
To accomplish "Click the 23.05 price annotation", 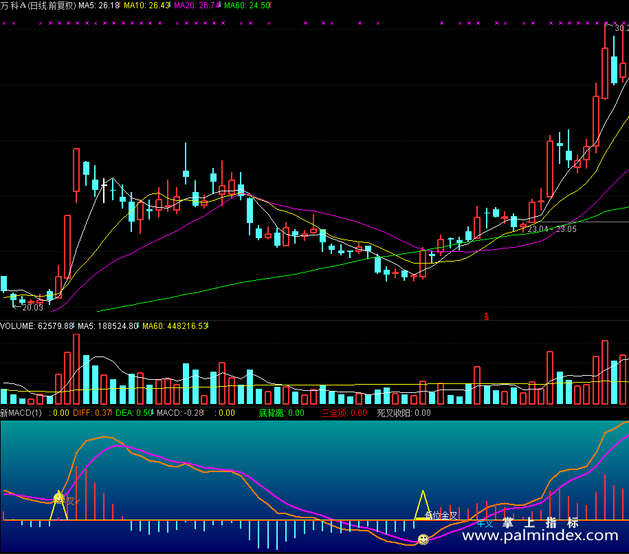I will [x=566, y=229].
